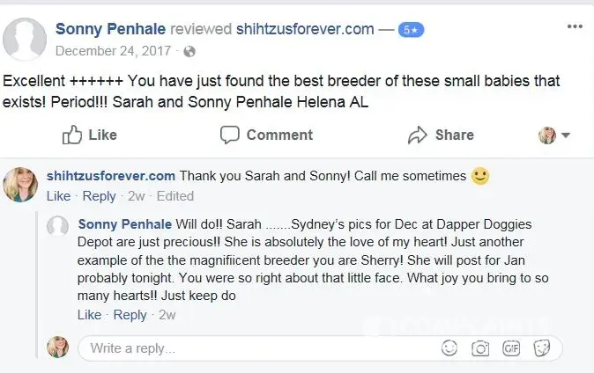Open the three-dots post options menu

575,27
